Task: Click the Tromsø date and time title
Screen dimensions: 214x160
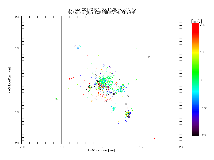Action: point(102,9)
